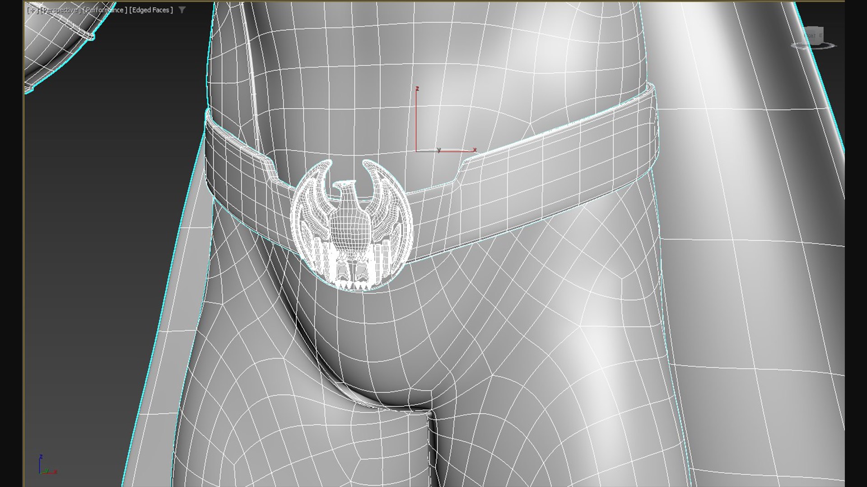Screen dimensions: 867x487
Task: Click the ViewCube compass ring
Action: coord(813,45)
